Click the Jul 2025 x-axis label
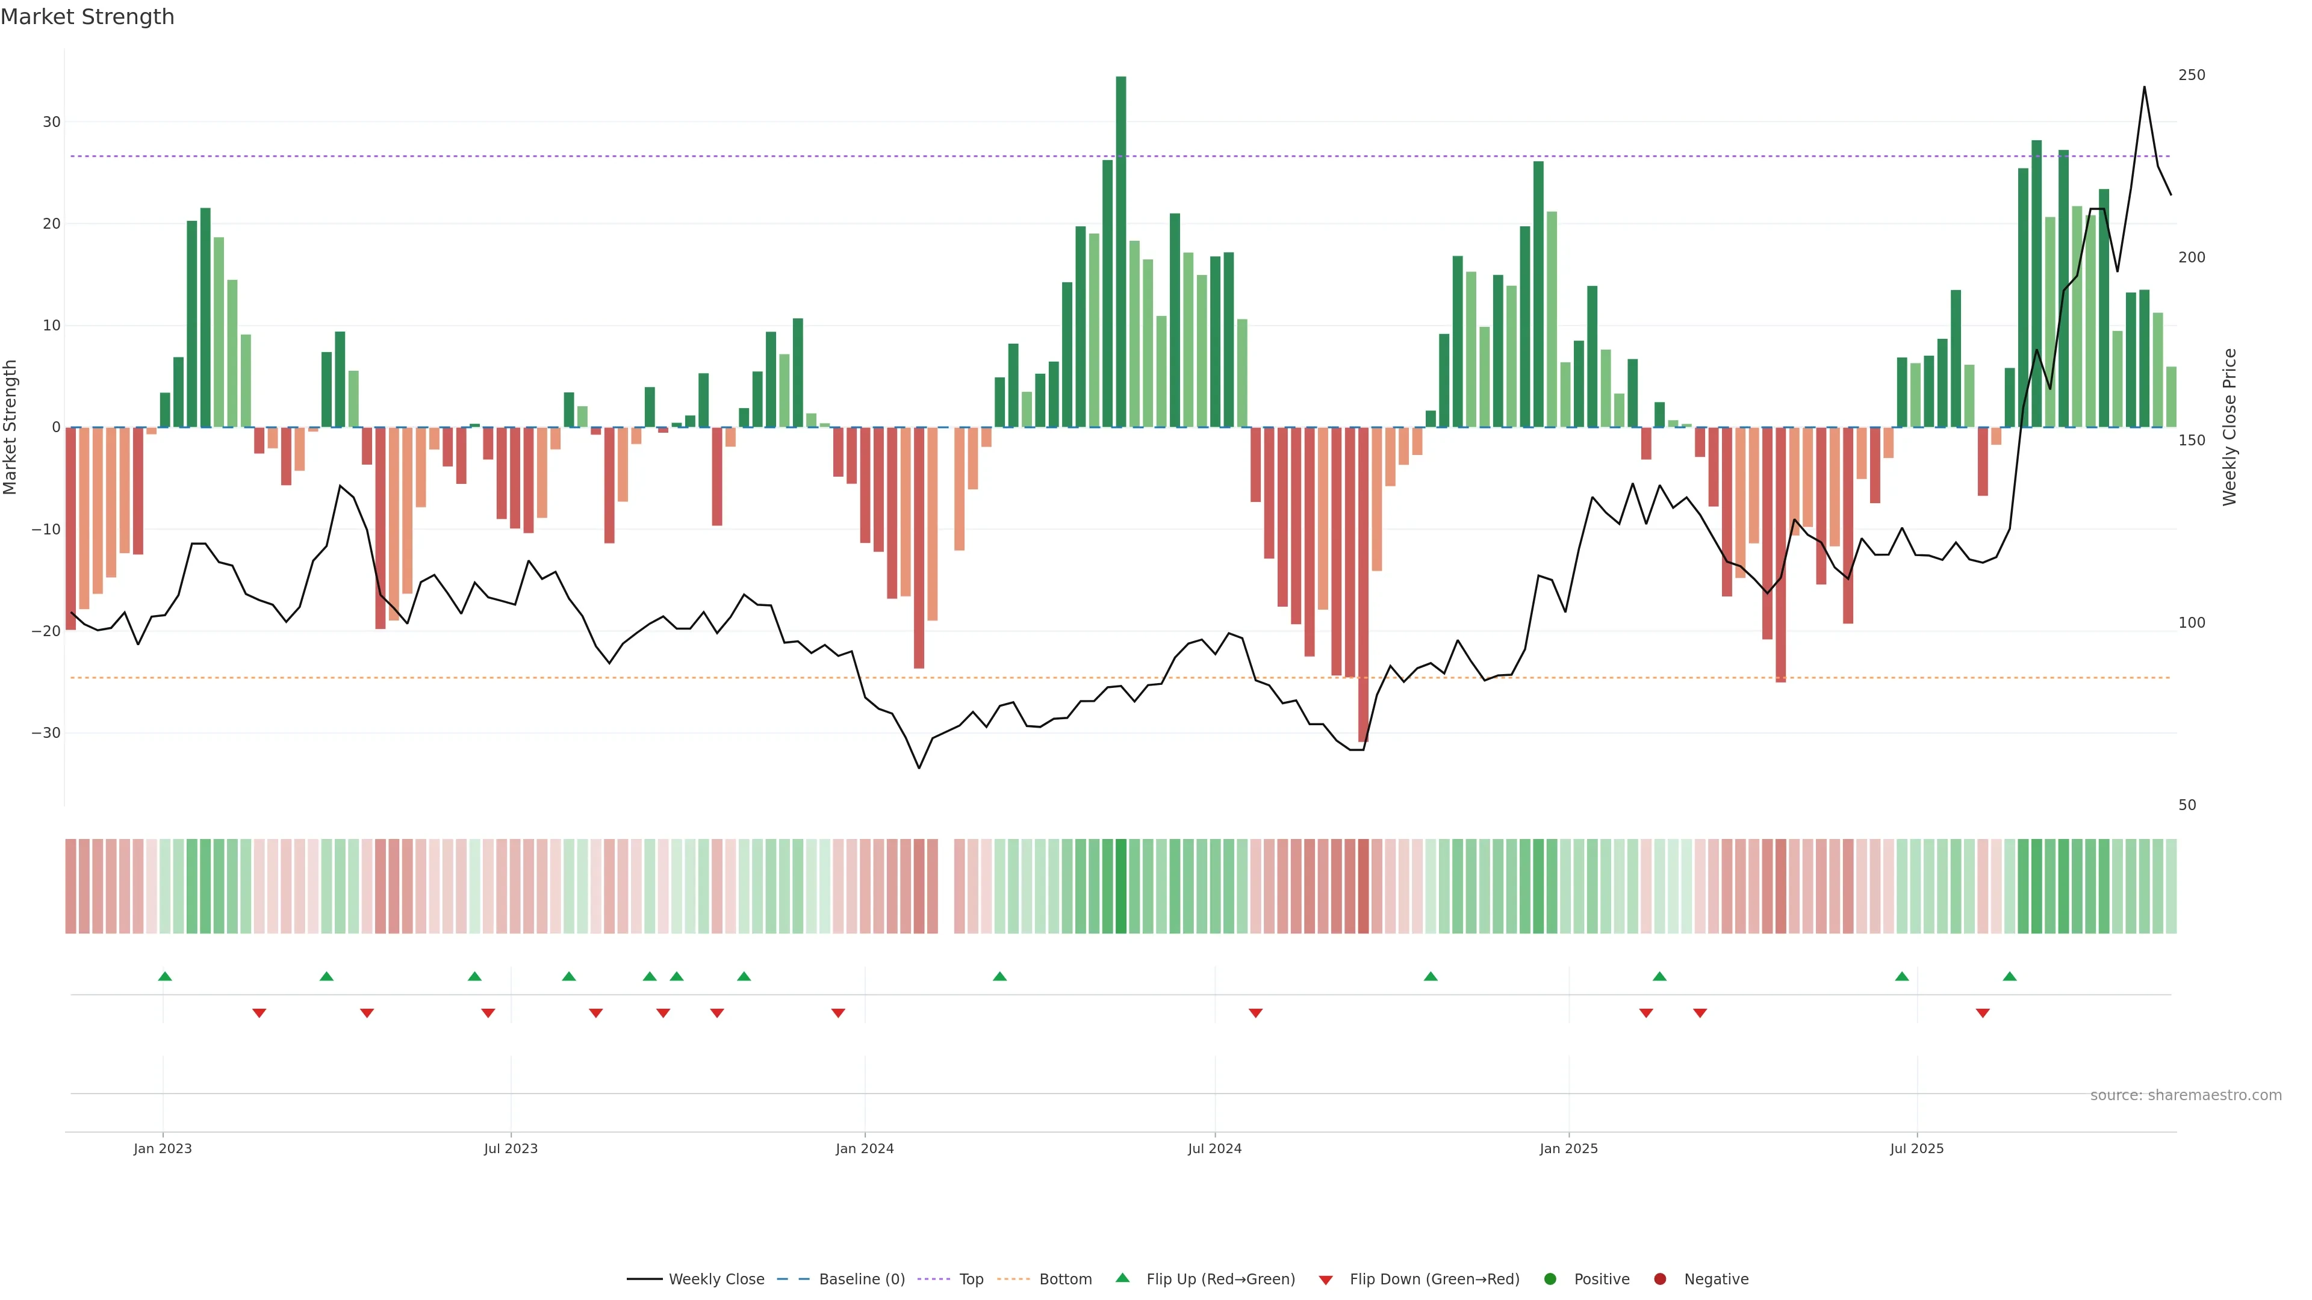2312x1300 pixels. 1916,1148
